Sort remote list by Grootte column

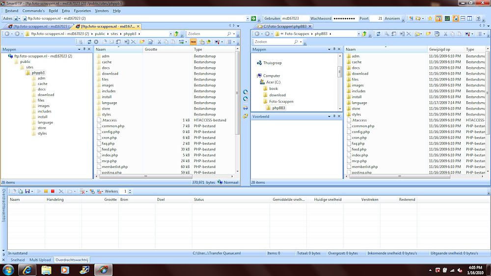tap(167, 49)
